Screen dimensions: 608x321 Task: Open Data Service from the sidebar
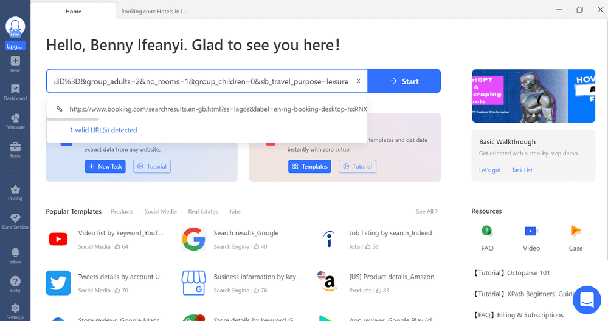click(15, 221)
